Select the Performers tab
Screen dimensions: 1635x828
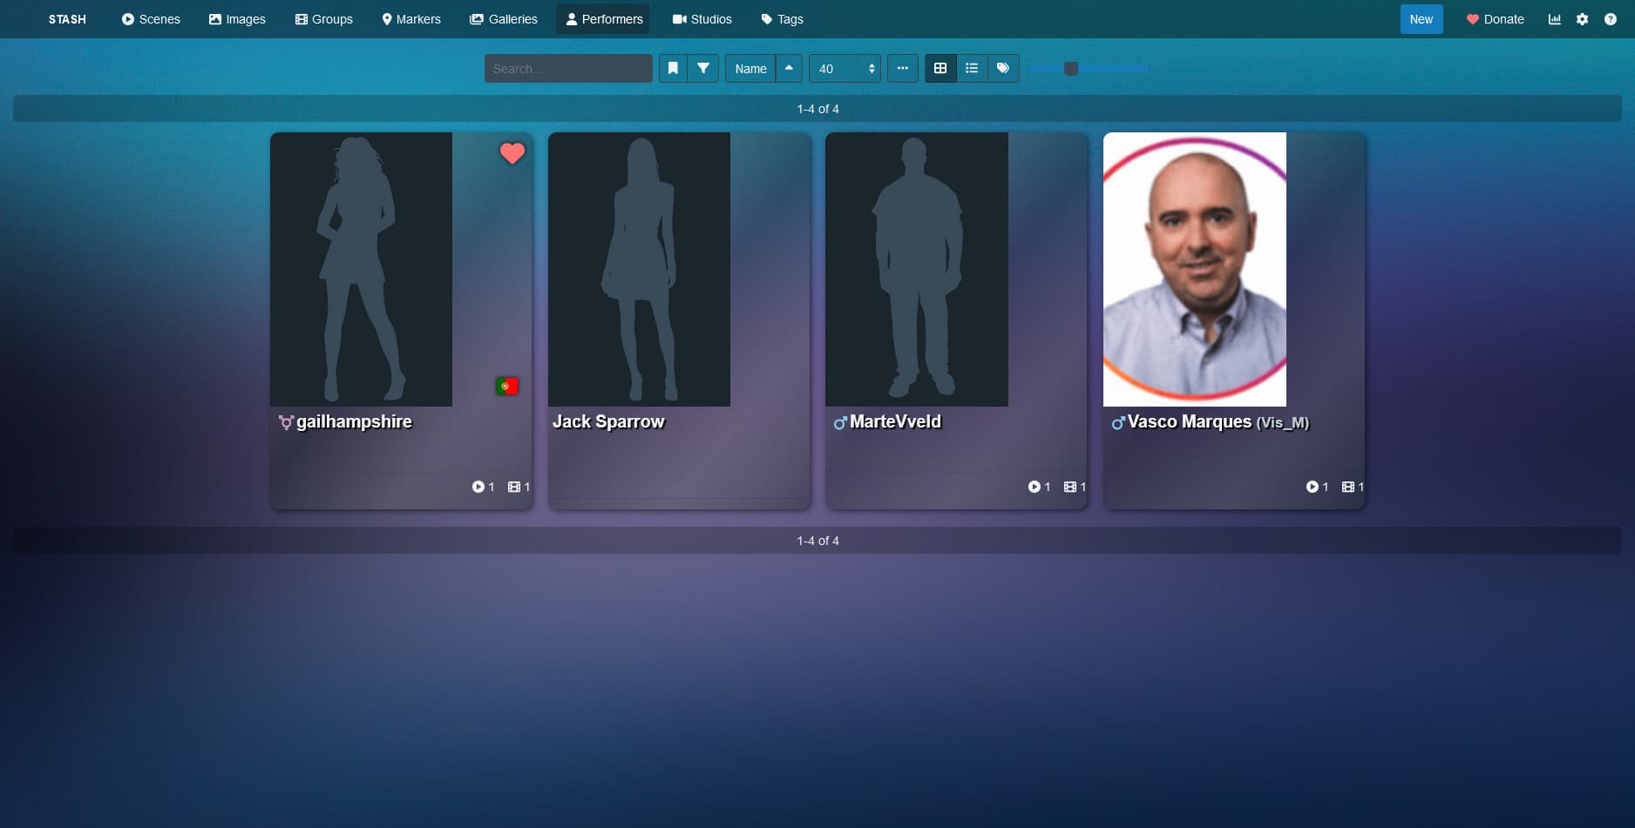pos(603,19)
